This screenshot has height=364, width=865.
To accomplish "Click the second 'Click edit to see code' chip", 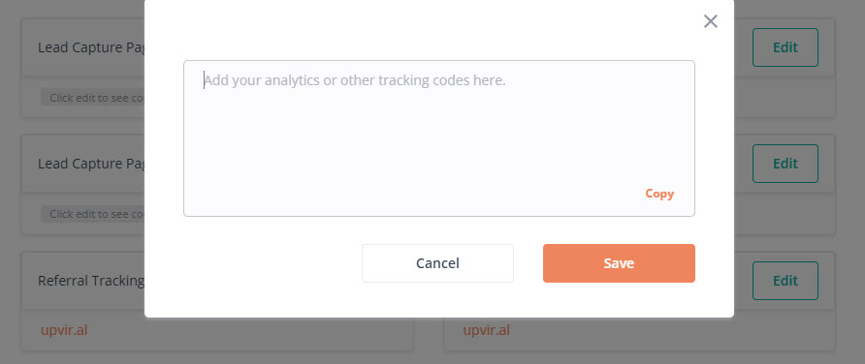I will (93, 214).
